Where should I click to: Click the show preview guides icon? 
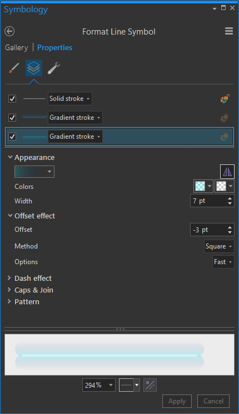tap(150, 385)
